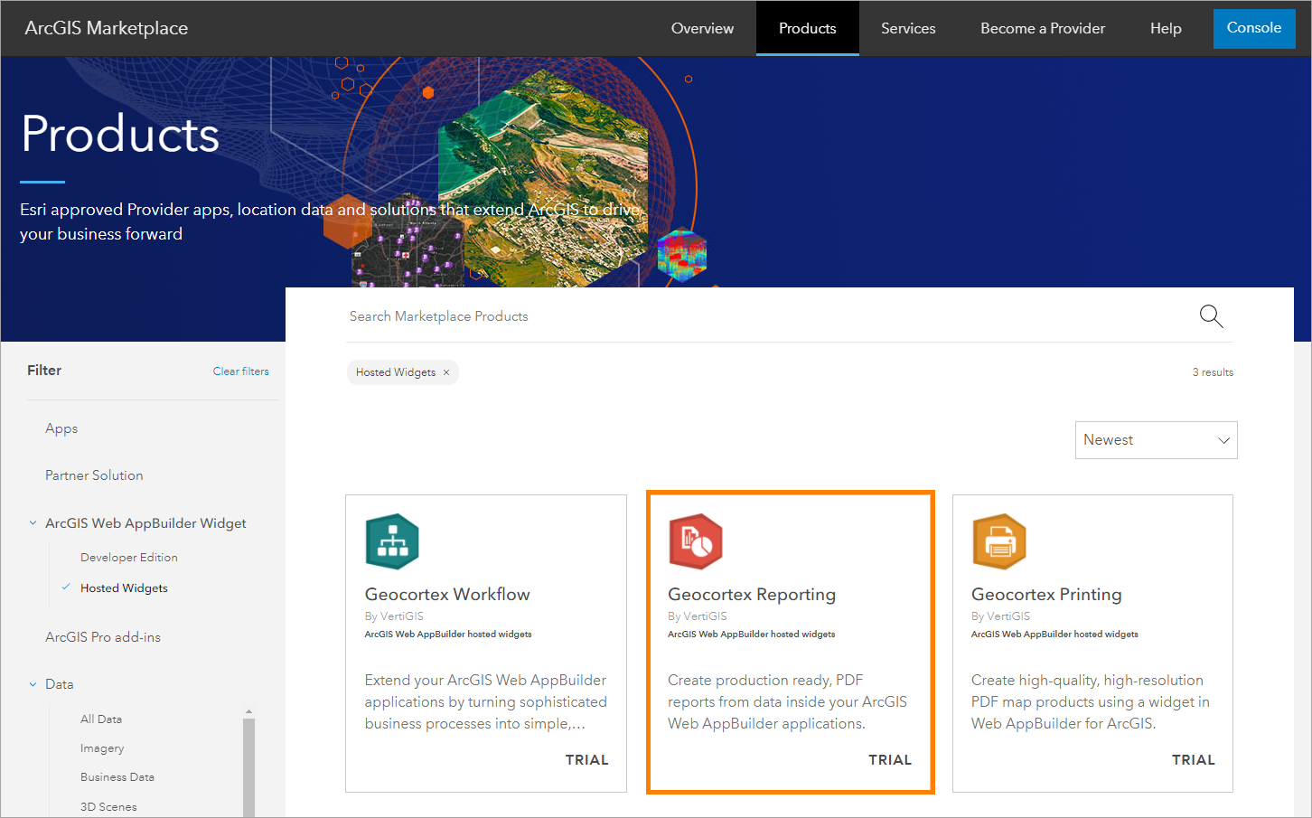The height and width of the screenshot is (818, 1312).
Task: Click the Console button
Action: coord(1254,28)
